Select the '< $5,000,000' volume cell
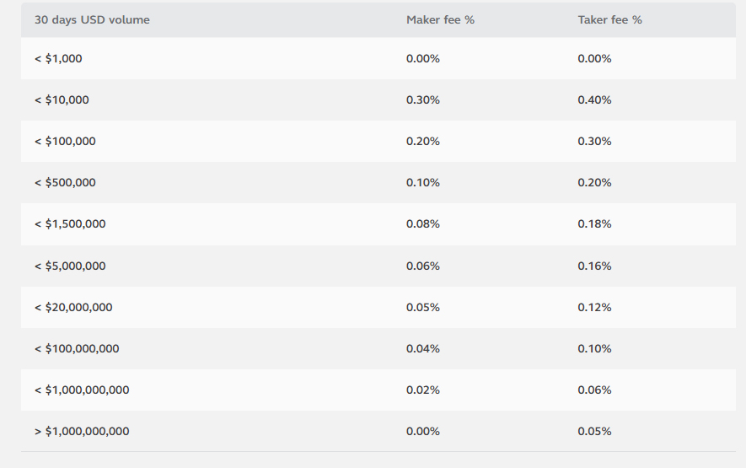 tap(70, 266)
